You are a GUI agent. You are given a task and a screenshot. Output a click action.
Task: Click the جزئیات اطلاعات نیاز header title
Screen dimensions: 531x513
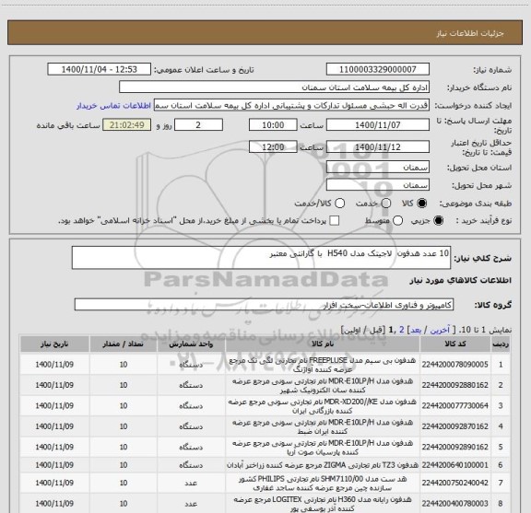point(470,33)
